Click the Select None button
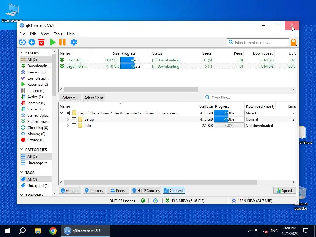This screenshot has height=237, width=316. pos(94,98)
